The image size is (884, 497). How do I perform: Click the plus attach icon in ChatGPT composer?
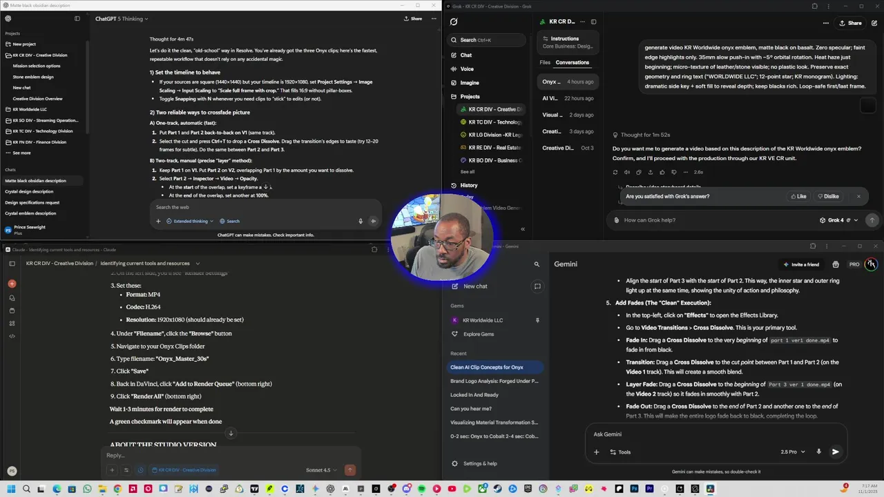point(158,221)
